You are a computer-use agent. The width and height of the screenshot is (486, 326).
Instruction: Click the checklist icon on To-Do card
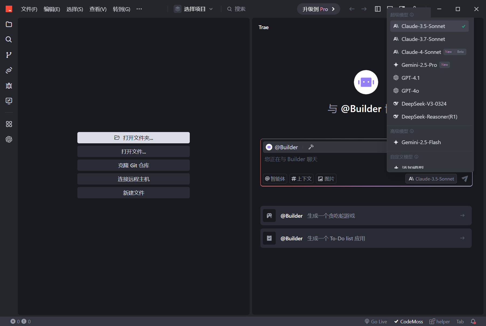(x=269, y=238)
